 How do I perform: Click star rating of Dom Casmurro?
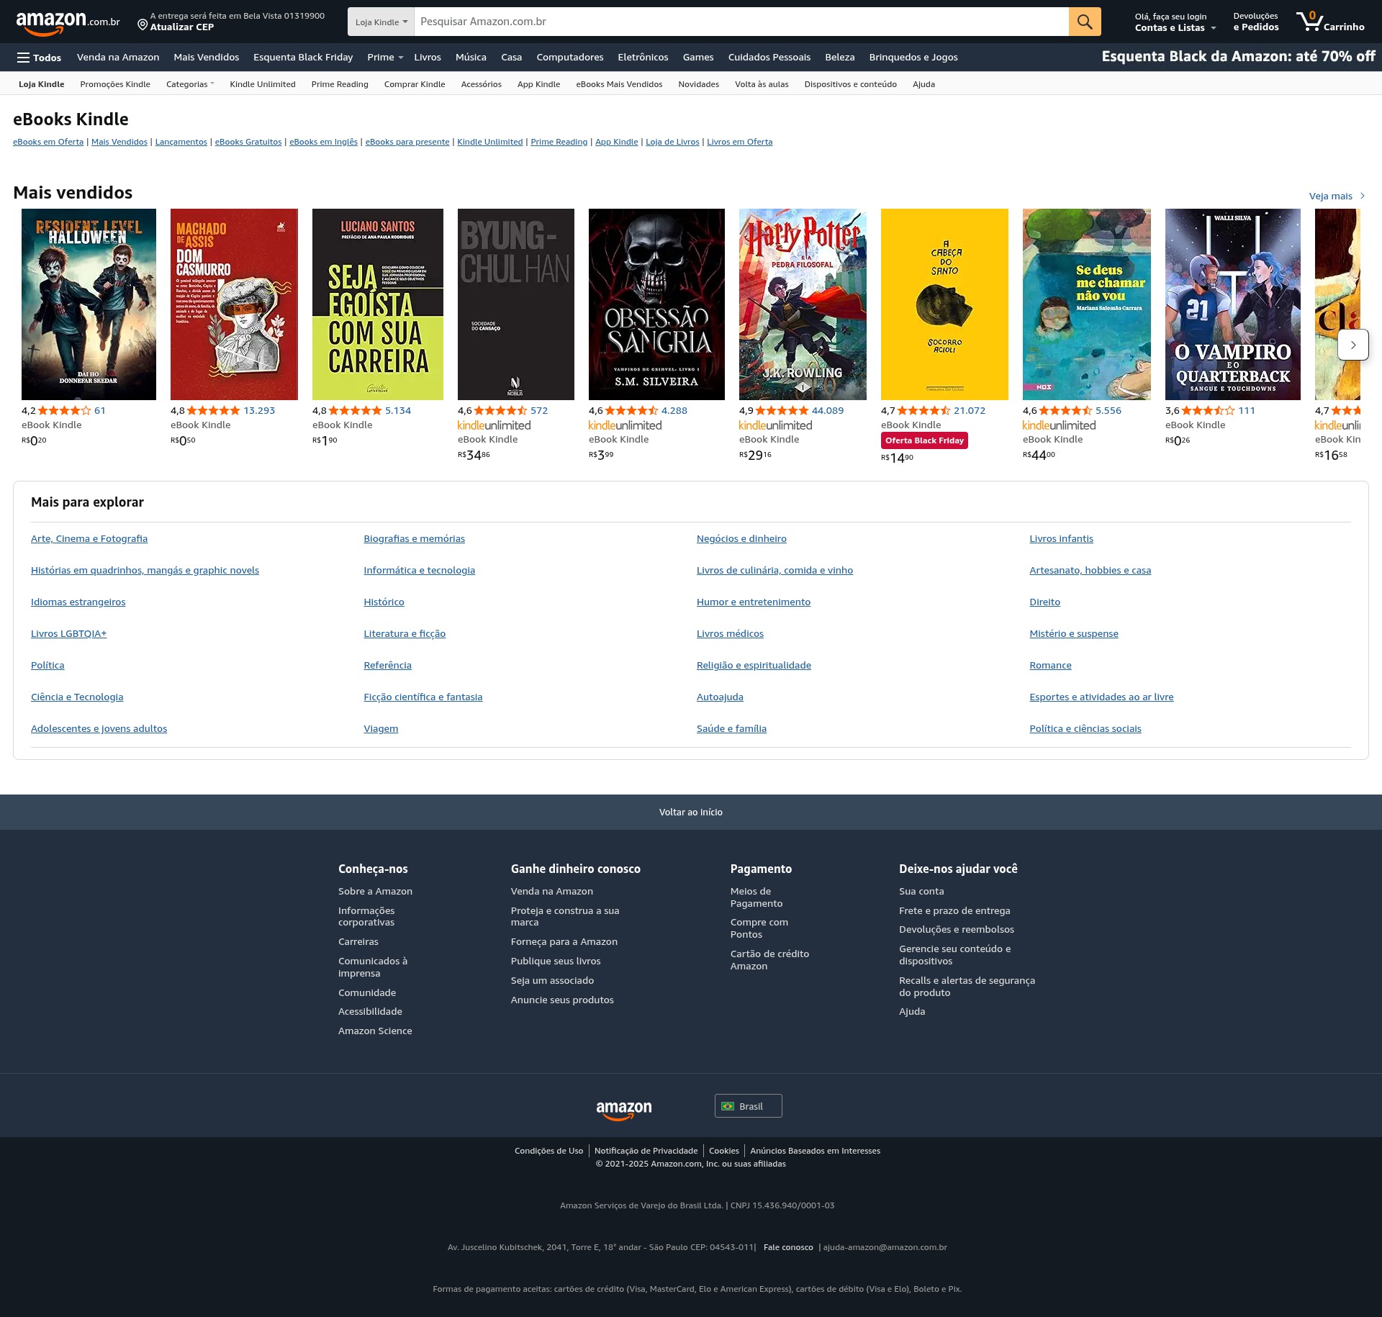click(213, 410)
